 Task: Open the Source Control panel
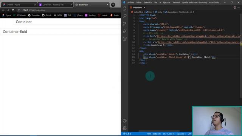pyautogui.click(x=125, y=23)
